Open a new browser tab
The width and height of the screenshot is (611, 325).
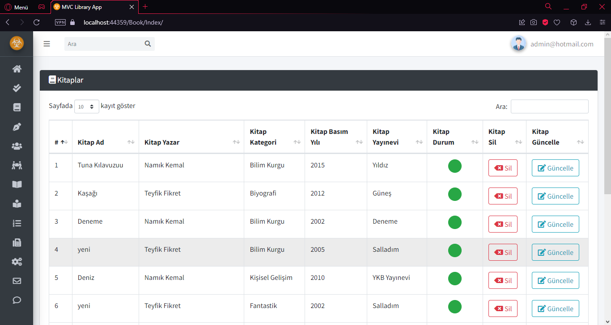pyautogui.click(x=145, y=7)
